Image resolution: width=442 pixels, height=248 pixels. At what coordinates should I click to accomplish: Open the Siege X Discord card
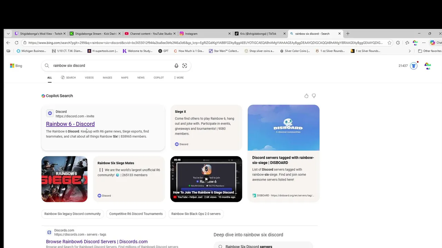click(206, 127)
